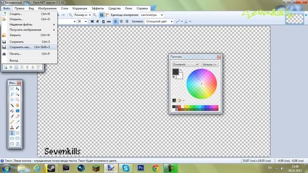Select the Lasso Select tool
This screenshot has height=173, width=308.
pos(12,94)
